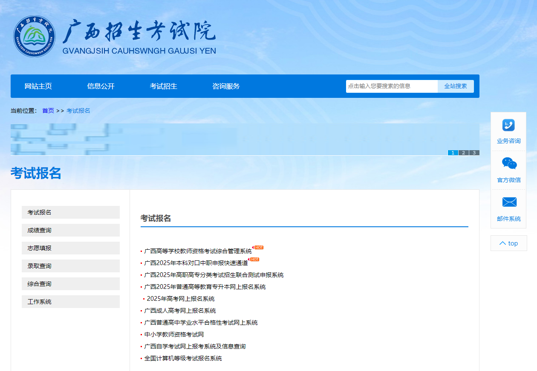Viewport: 537px width, 371px height.
Task: Select carousel slide indicator 2
Action: (x=463, y=152)
